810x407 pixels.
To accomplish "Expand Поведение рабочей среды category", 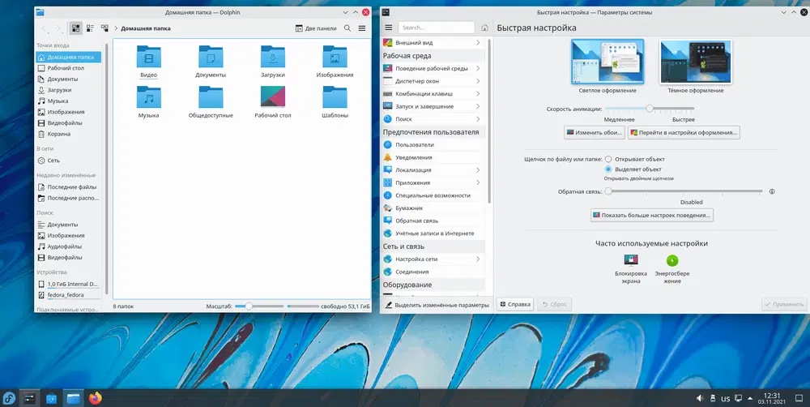I will coord(433,68).
